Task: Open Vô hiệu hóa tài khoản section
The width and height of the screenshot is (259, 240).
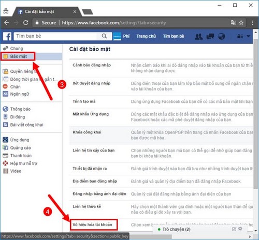Action: pyautogui.click(x=92, y=224)
